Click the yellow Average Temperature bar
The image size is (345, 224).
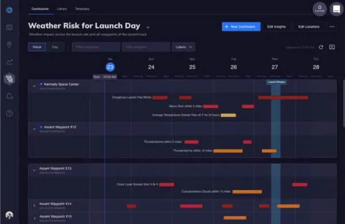228,115
